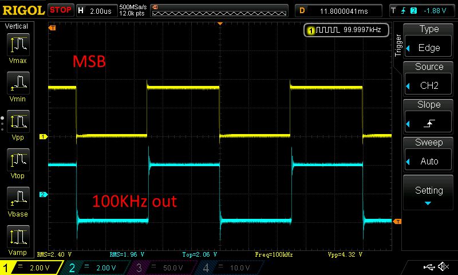Click the Freq=100kHz measurement readout
Image resolution: width=458 pixels, height=275 pixels.
[274, 254]
